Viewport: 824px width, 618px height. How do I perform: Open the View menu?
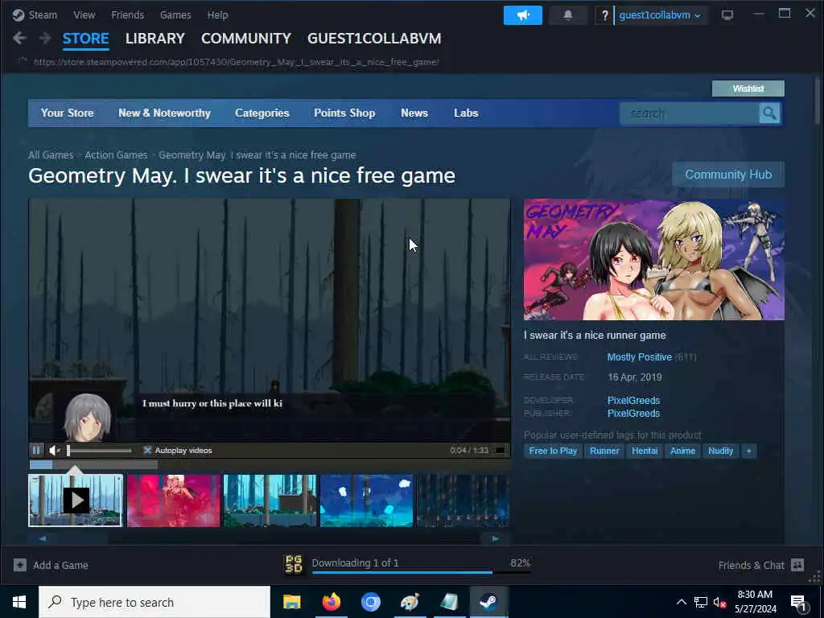[84, 14]
